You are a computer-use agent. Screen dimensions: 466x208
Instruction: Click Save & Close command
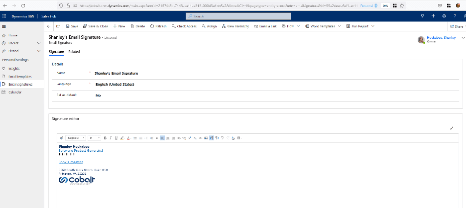95,26
